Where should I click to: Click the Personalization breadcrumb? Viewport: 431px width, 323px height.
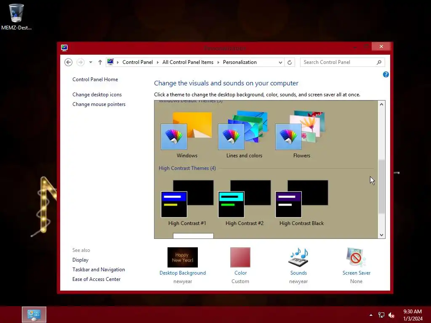click(239, 62)
